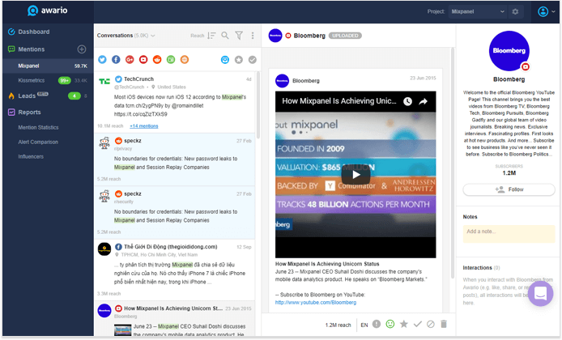The height and width of the screenshot is (340, 562).
Task: Toggle the starred mentions filter
Action: (x=238, y=60)
